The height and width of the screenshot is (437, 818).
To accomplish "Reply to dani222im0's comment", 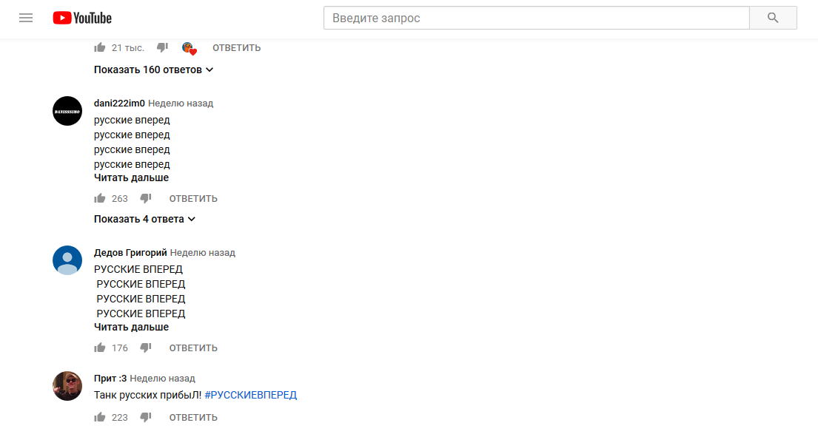I will [x=193, y=198].
